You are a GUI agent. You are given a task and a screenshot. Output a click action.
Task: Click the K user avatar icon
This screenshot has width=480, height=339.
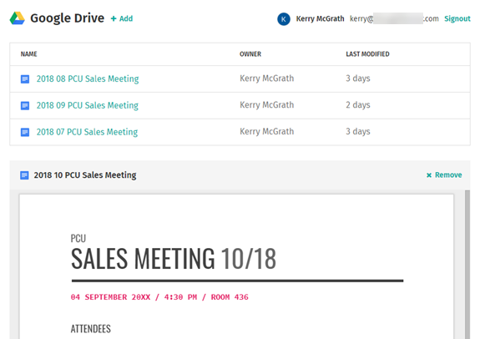coord(284,19)
